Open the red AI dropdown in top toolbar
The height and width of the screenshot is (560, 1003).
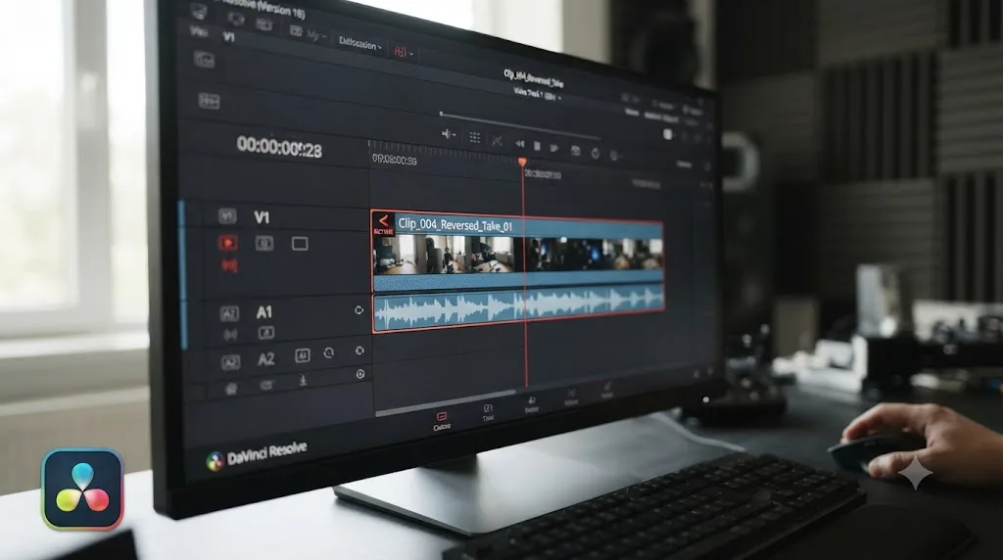coord(403,53)
